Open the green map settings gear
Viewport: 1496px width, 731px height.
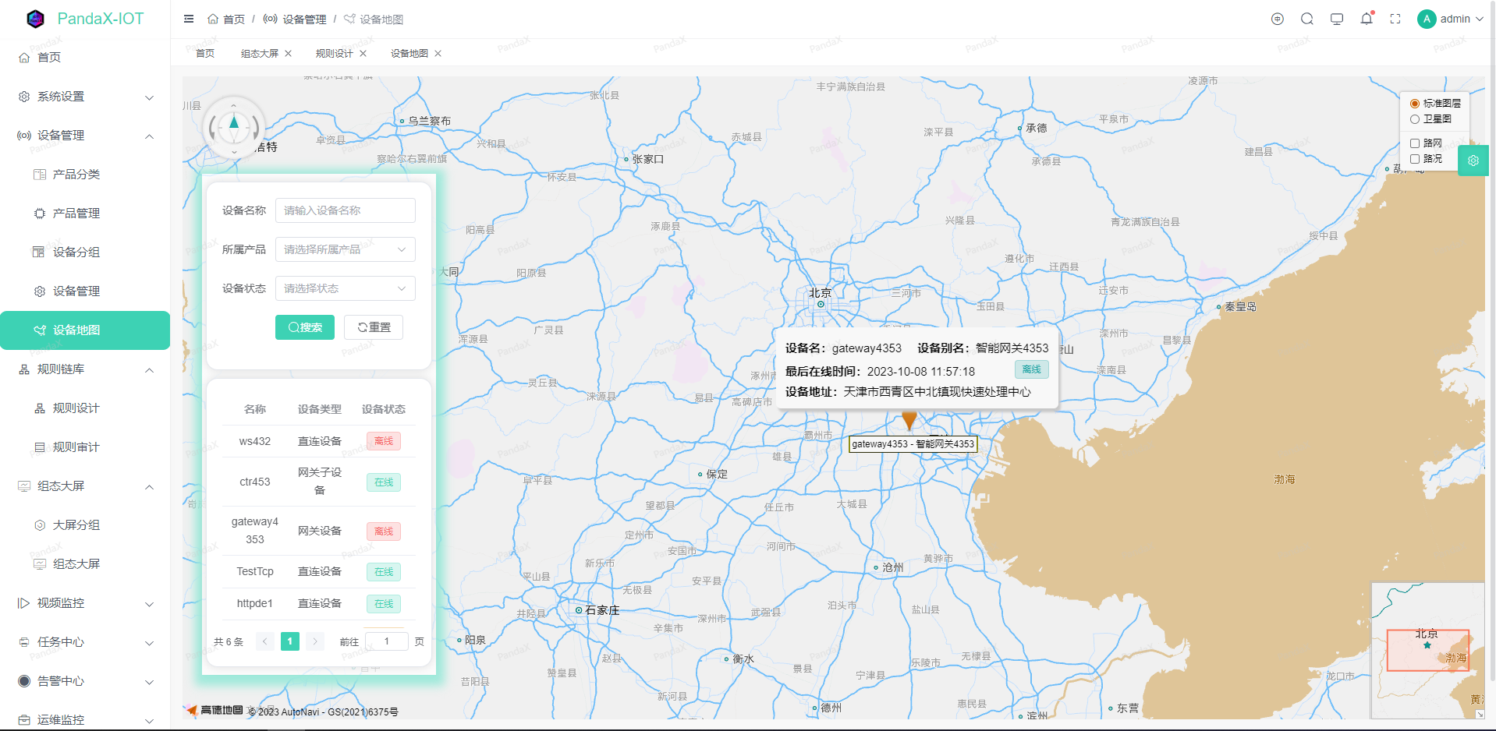pyautogui.click(x=1473, y=161)
